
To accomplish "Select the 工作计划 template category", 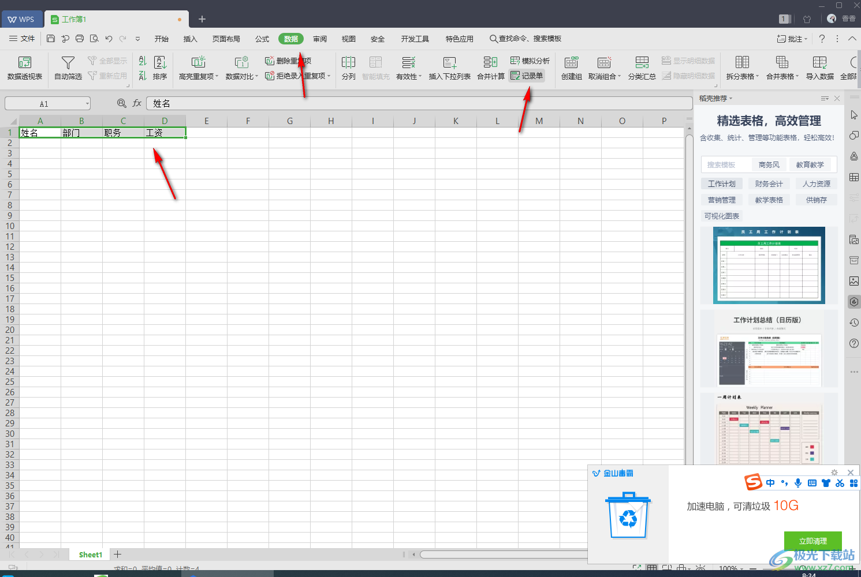I will tap(722, 183).
